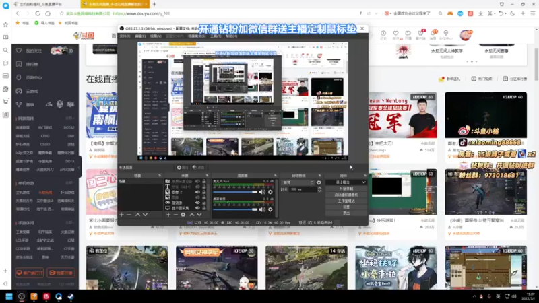Toggle visibility of the fourth image source
Viewport: 539px width, 303px height.
click(197, 197)
